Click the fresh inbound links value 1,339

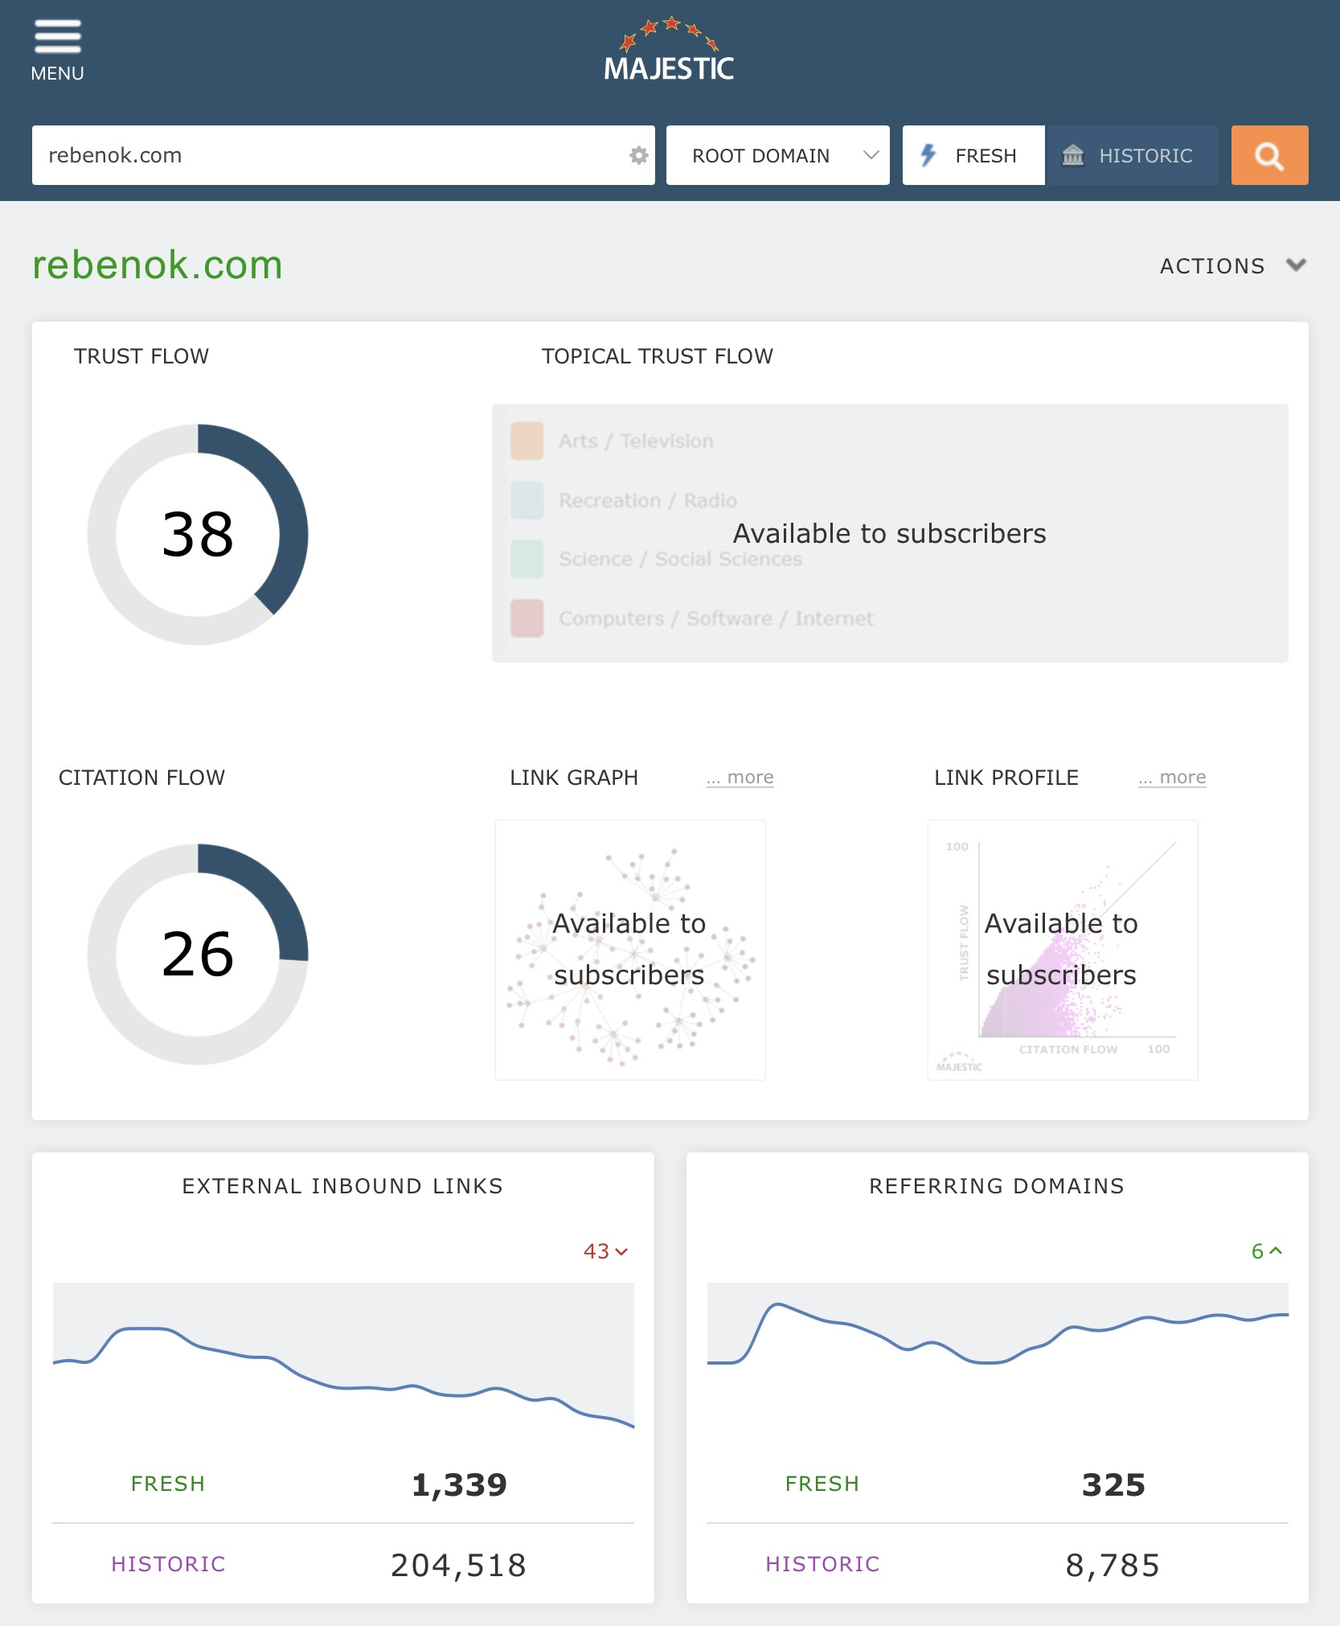[x=459, y=1484]
